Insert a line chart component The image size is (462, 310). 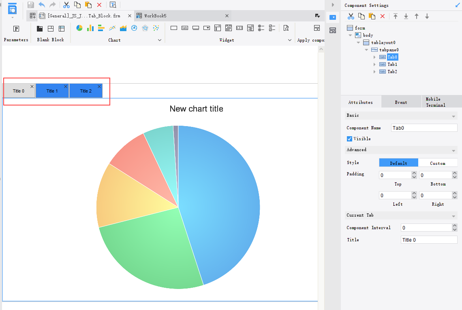[x=112, y=28]
